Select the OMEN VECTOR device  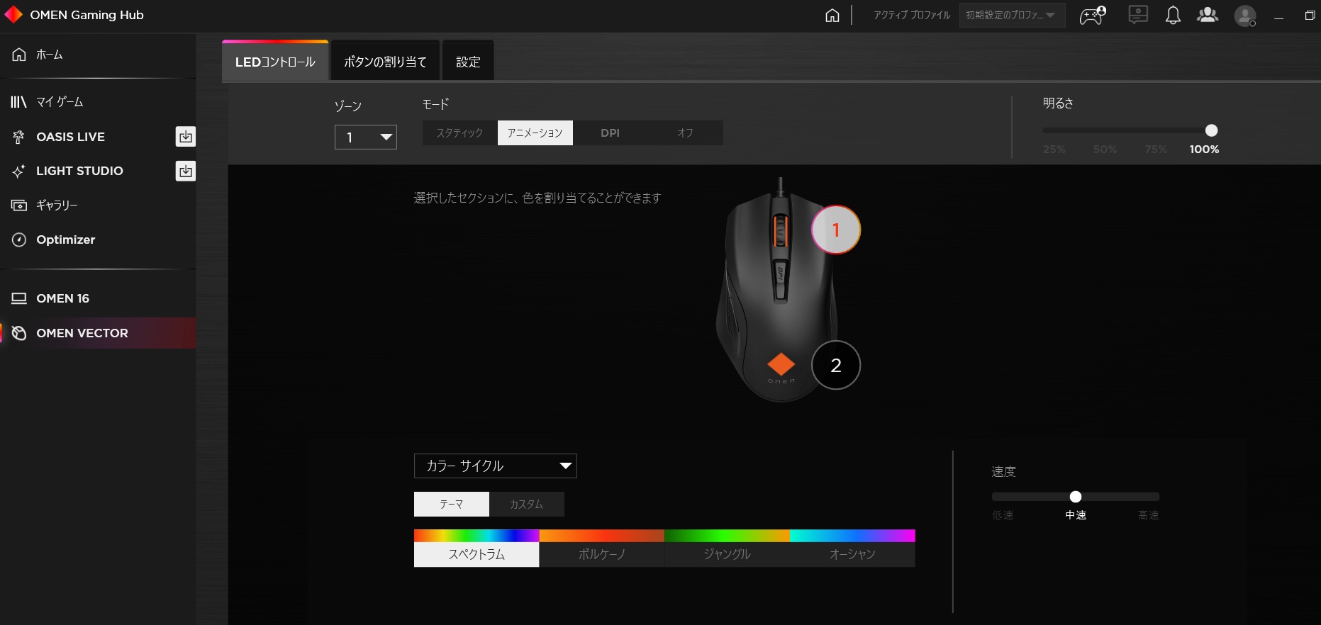(98, 333)
